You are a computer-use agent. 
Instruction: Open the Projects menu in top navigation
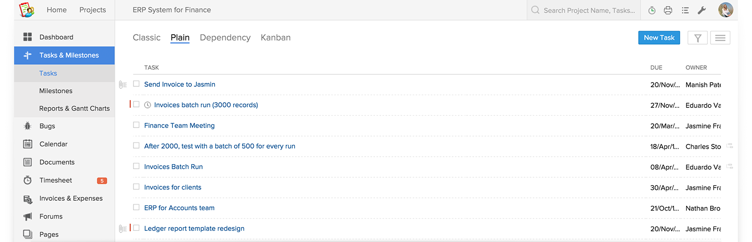[x=93, y=10]
